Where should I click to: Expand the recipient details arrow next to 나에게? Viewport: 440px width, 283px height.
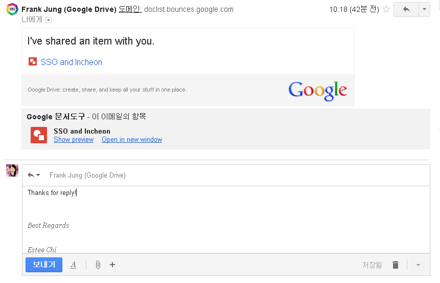click(49, 20)
